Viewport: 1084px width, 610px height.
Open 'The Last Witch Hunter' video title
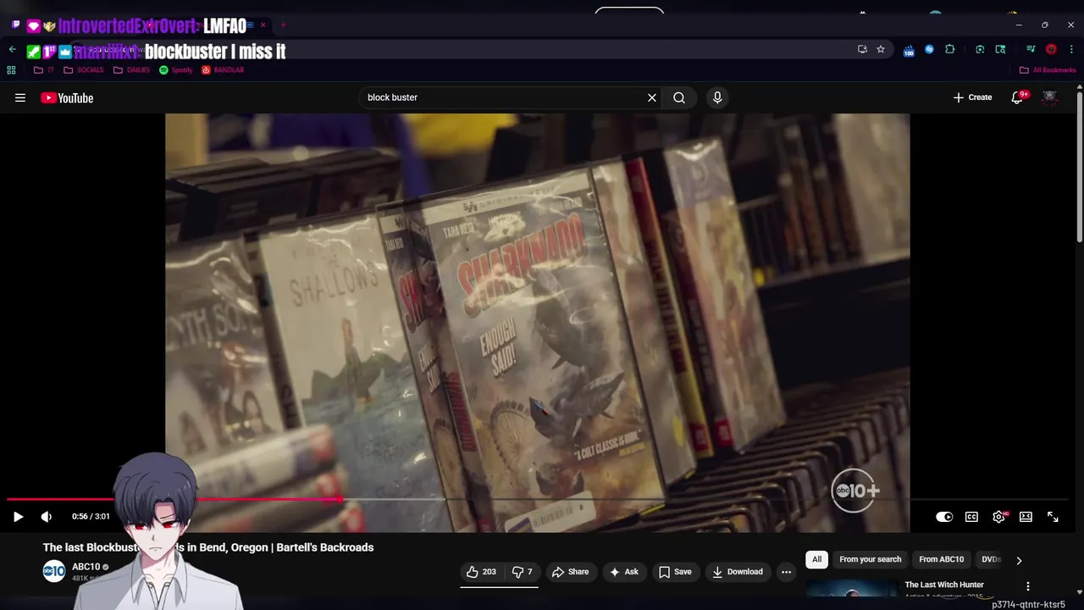tap(943, 585)
